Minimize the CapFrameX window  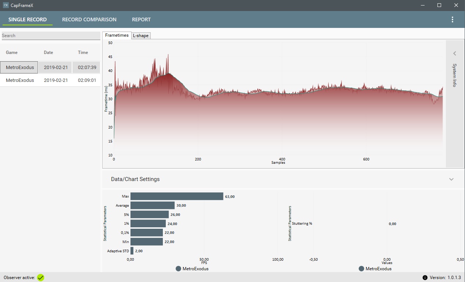tap(422, 5)
